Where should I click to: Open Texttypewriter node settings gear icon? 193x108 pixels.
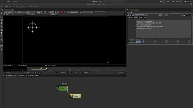(131, 15)
